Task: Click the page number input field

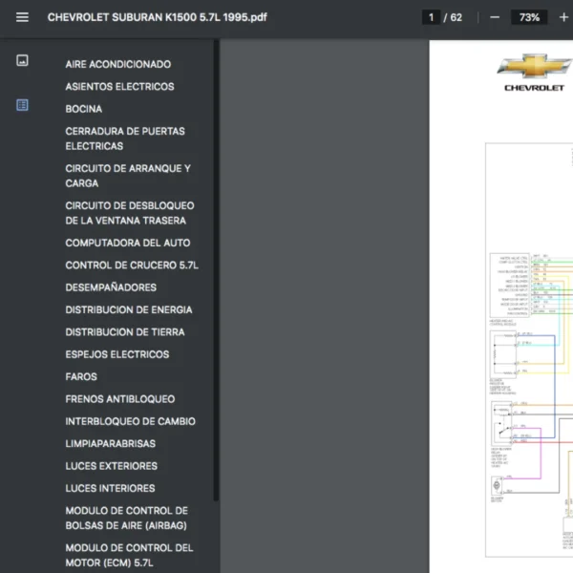Action: 433,17
